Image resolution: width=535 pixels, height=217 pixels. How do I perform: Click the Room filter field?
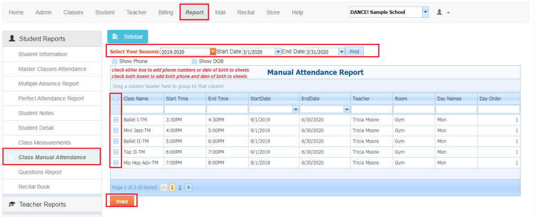point(414,110)
